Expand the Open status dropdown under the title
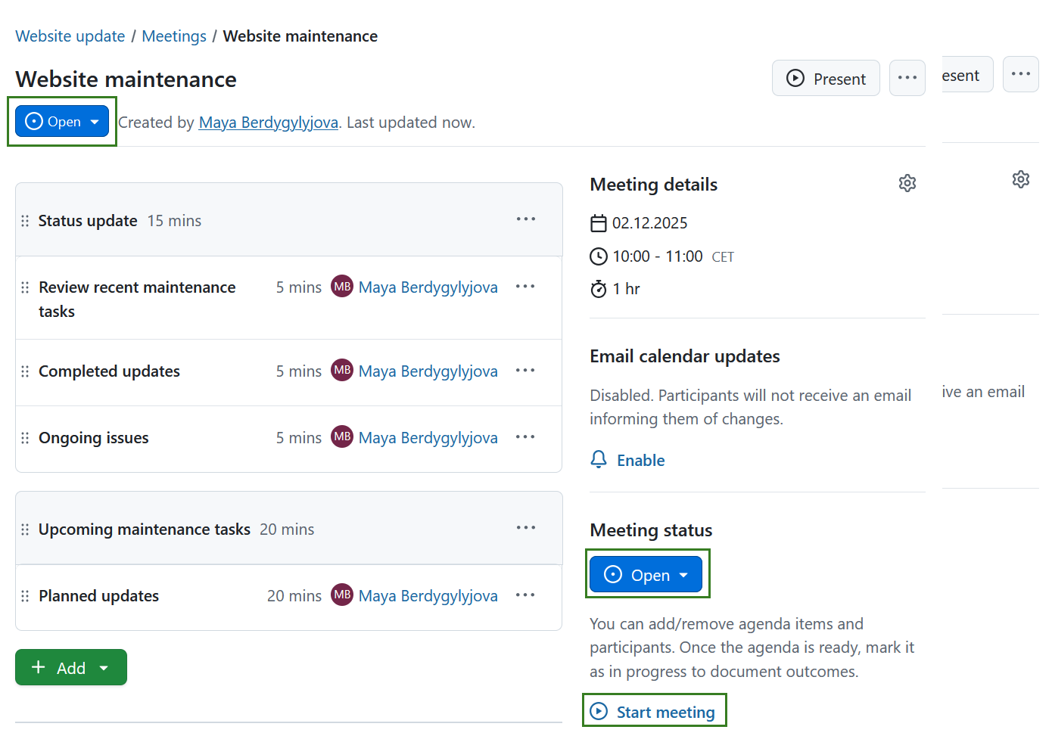Viewport: 1052px width, 736px height. [62, 122]
